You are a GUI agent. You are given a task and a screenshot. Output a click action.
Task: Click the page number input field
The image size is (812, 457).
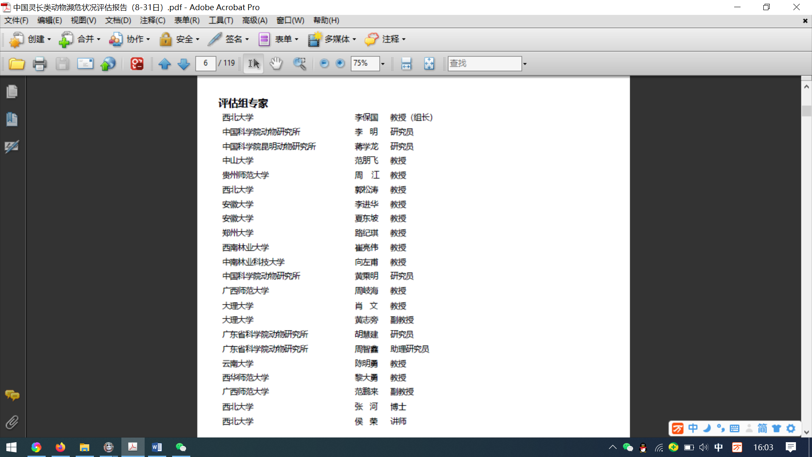[x=206, y=63]
